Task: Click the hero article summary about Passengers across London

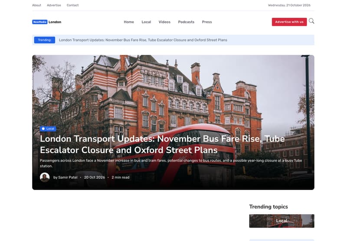Action: [x=171, y=163]
